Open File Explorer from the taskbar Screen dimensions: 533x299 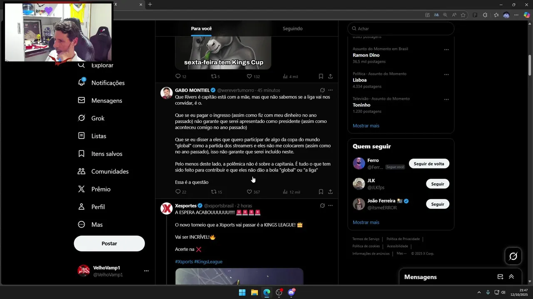(x=254, y=292)
